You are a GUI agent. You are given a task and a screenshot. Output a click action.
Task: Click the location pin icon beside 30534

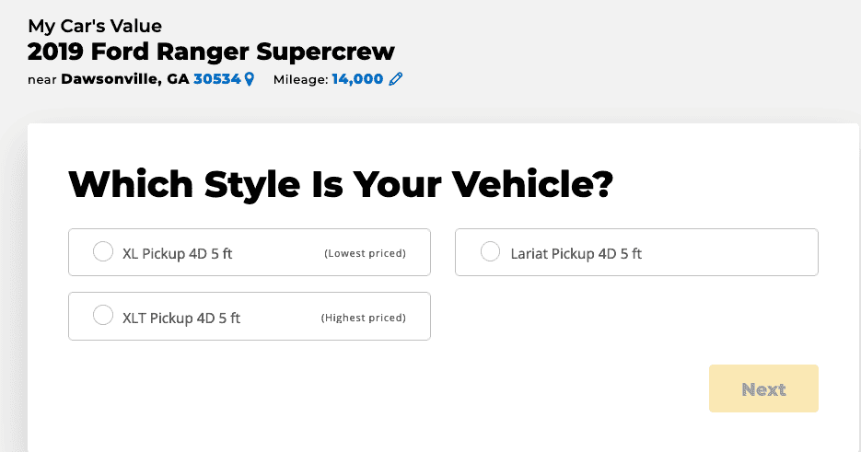[250, 79]
